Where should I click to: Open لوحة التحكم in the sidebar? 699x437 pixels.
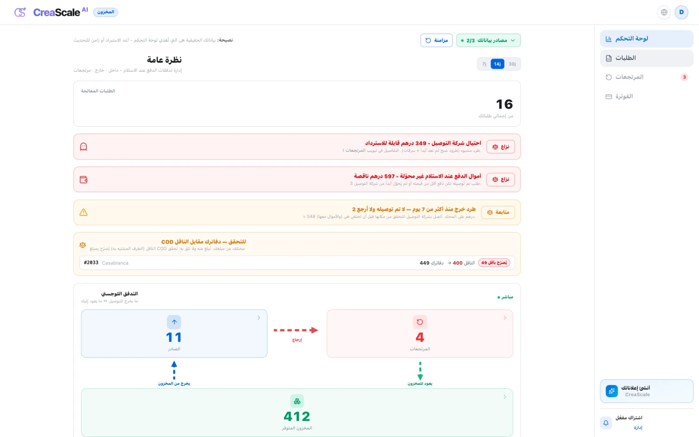point(647,39)
